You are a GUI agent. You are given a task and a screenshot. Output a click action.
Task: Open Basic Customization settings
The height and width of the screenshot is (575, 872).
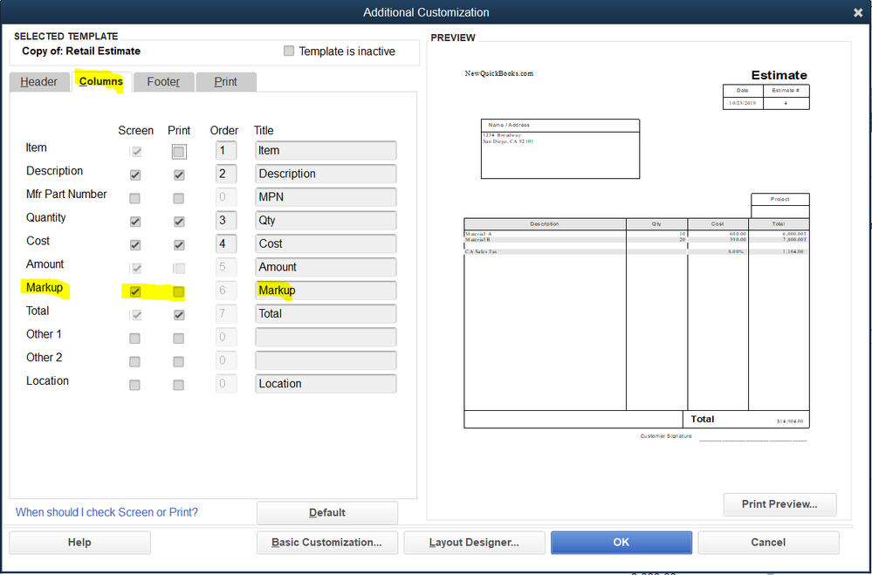pos(326,542)
